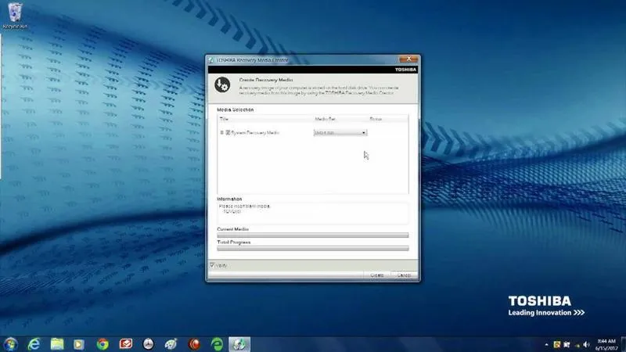Image resolution: width=626 pixels, height=352 pixels.
Task: Open the paint palette taskbar icon
Action: (x=171, y=344)
